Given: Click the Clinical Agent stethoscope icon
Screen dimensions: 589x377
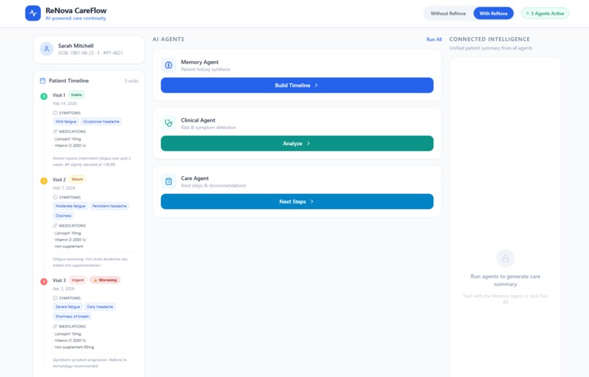Looking at the screenshot, I should click(x=168, y=123).
